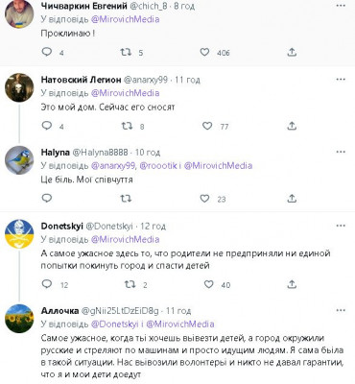Open more options for Натовский Легион's tweet
This screenshot has width=355, height=384.
341,80
